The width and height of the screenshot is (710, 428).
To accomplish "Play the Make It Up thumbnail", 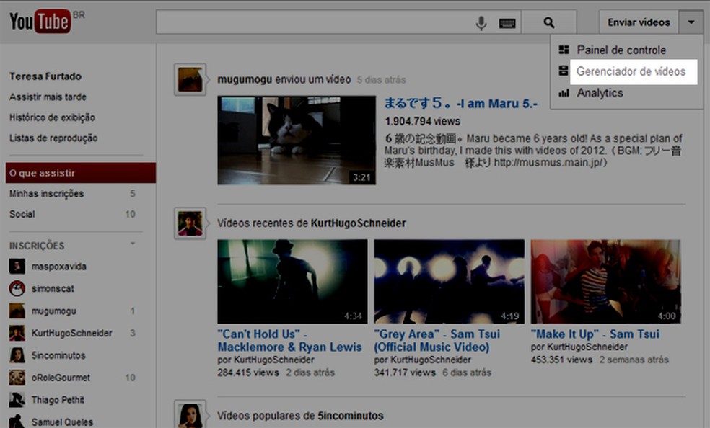I will [x=606, y=281].
